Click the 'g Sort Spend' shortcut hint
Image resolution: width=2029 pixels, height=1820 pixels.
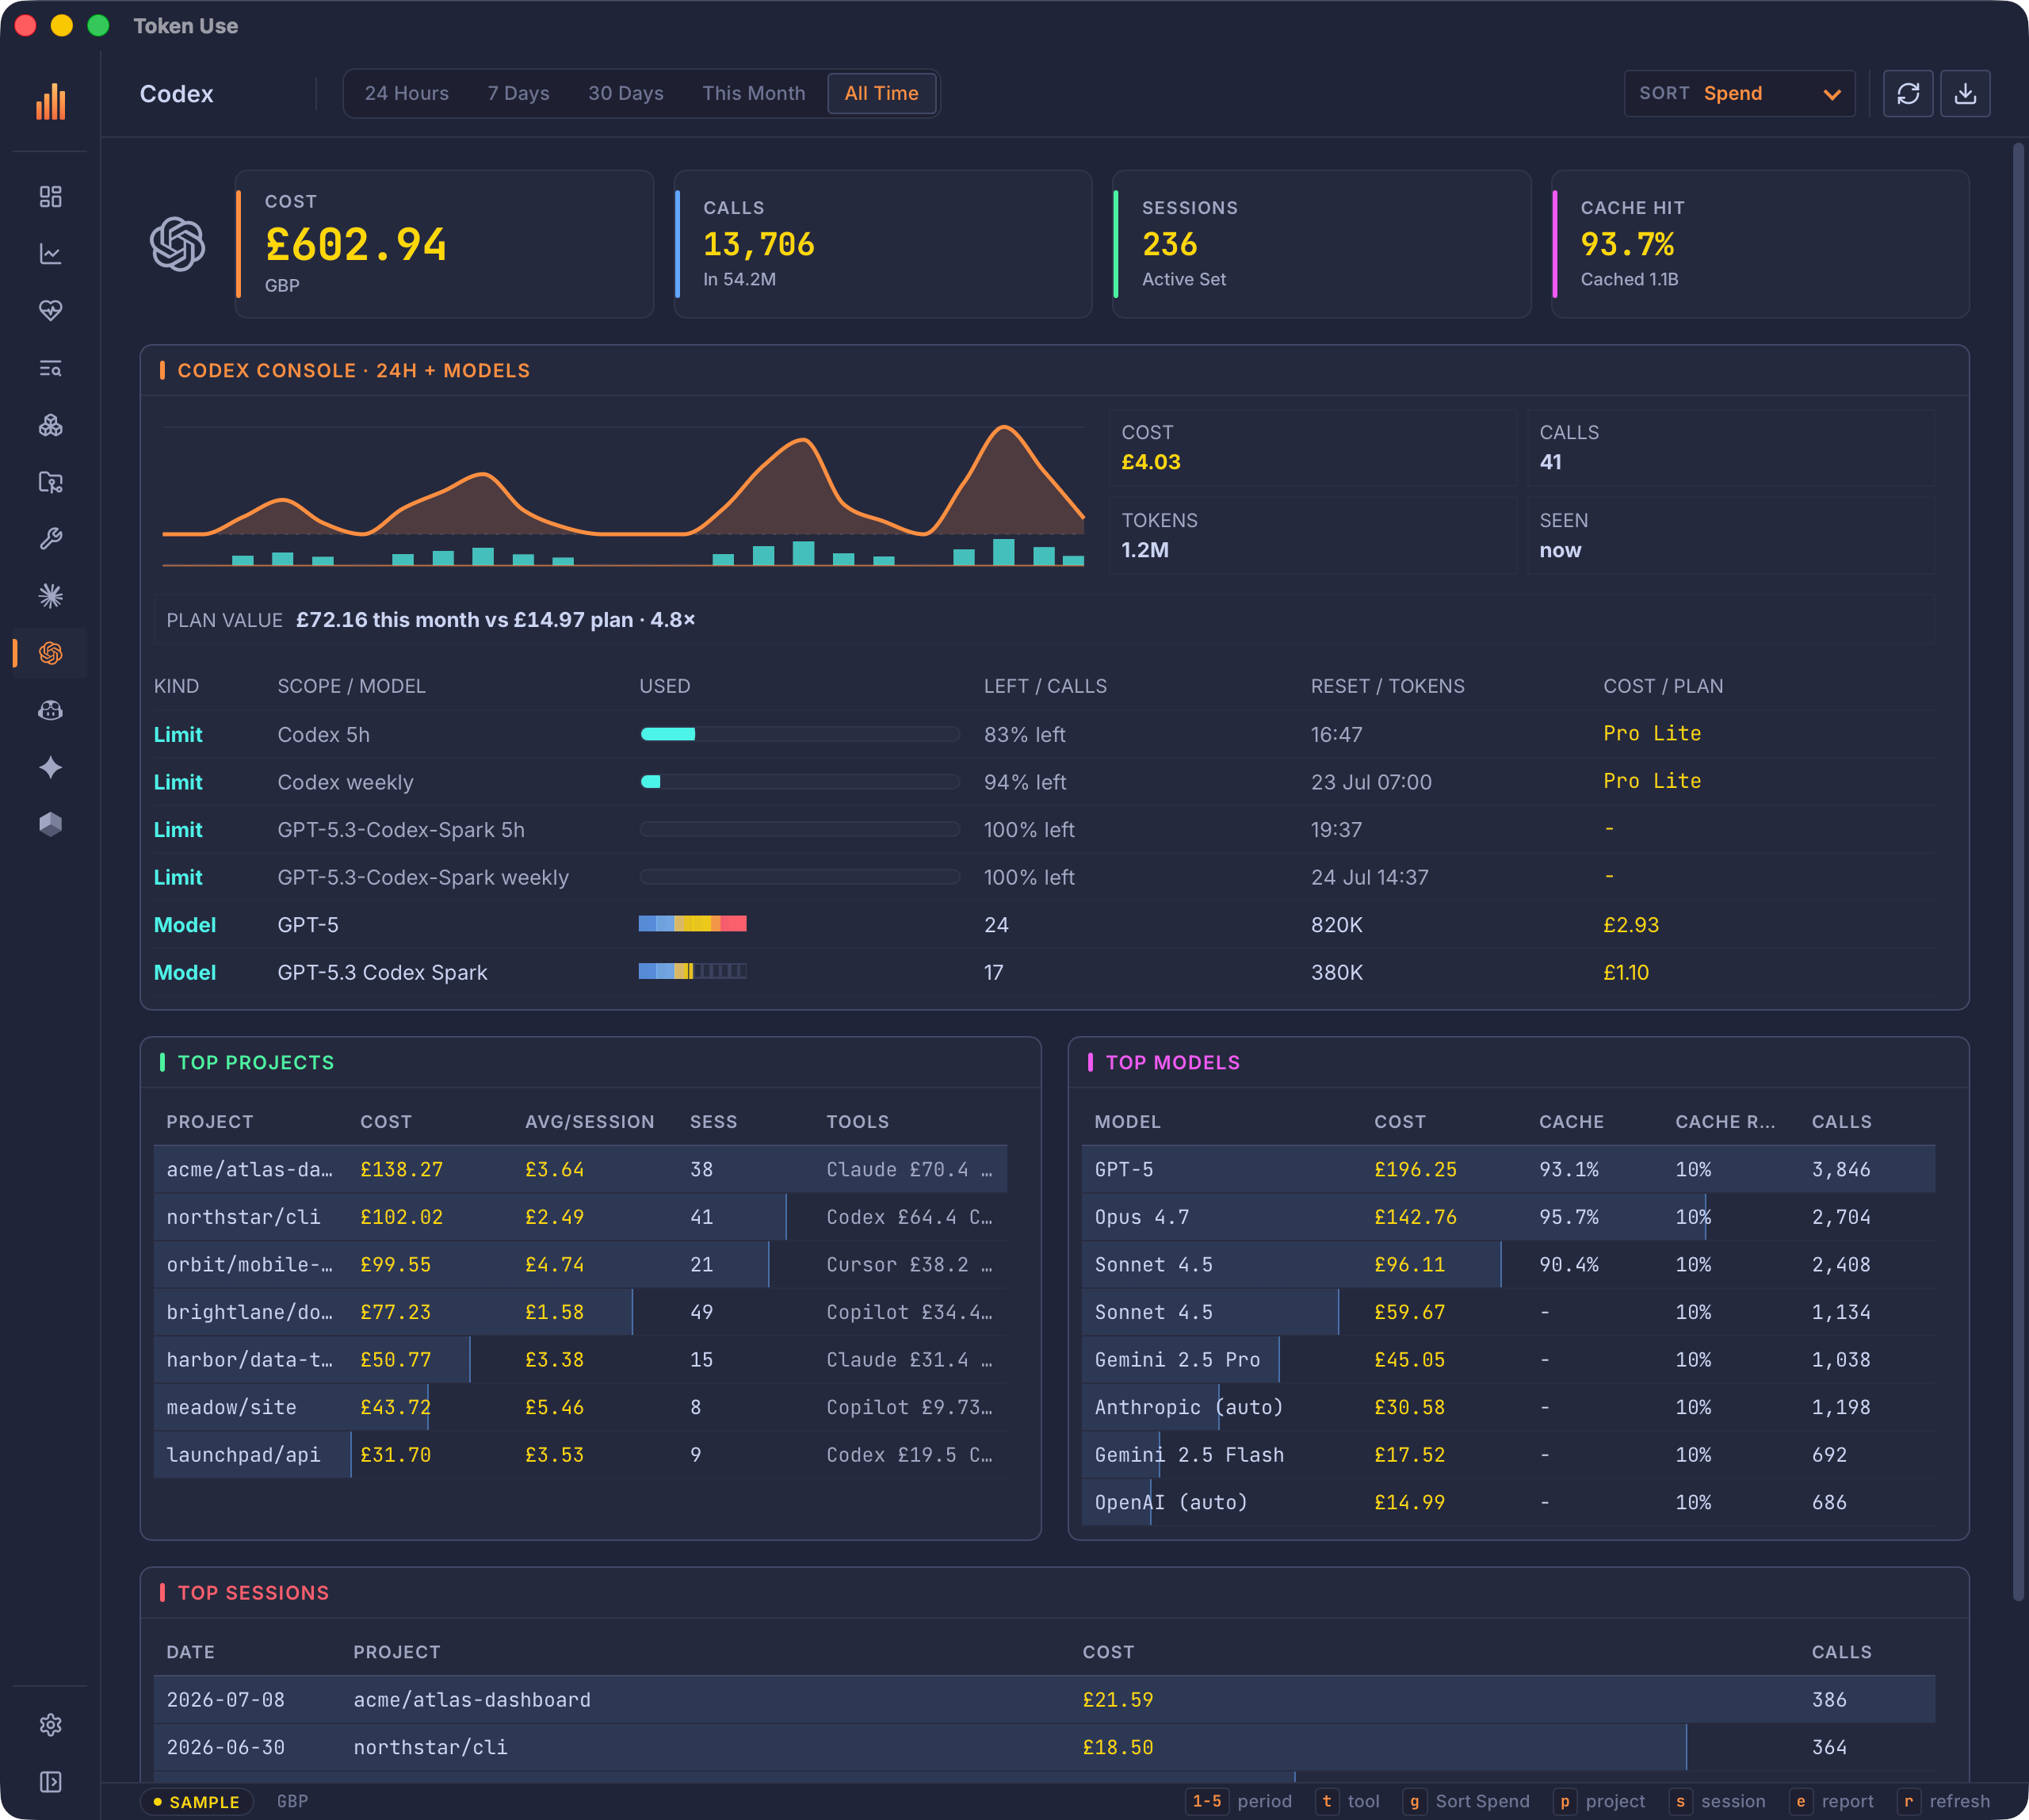(x=1466, y=1801)
